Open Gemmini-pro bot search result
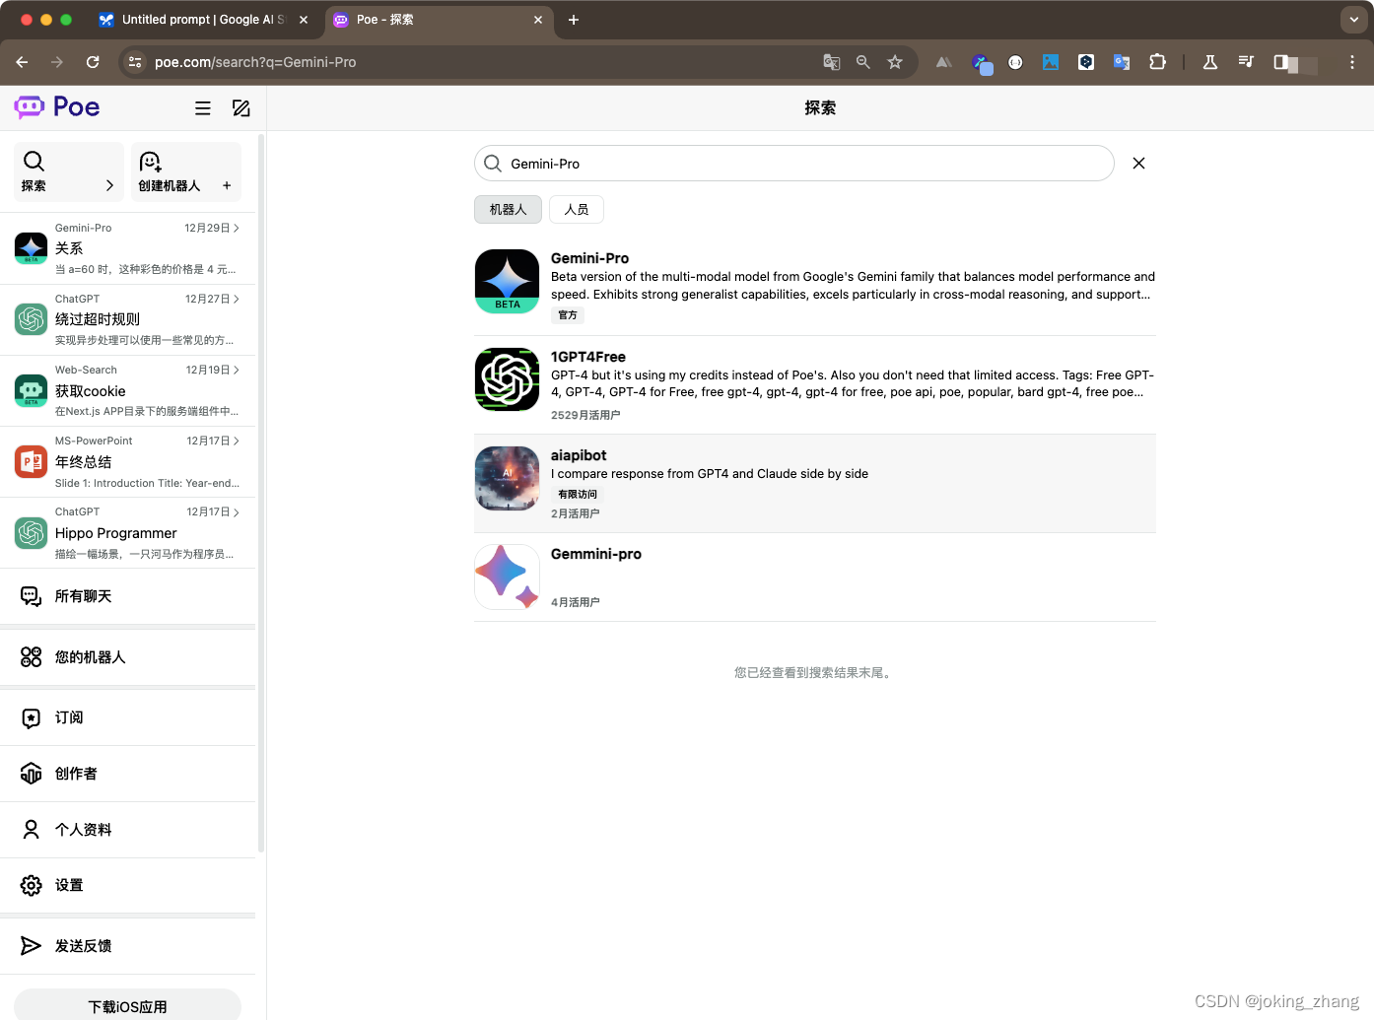 click(x=815, y=578)
